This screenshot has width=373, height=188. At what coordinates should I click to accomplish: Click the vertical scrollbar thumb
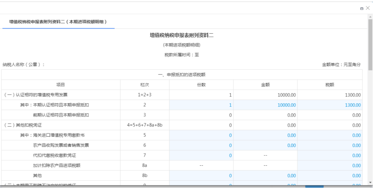coord(370,45)
